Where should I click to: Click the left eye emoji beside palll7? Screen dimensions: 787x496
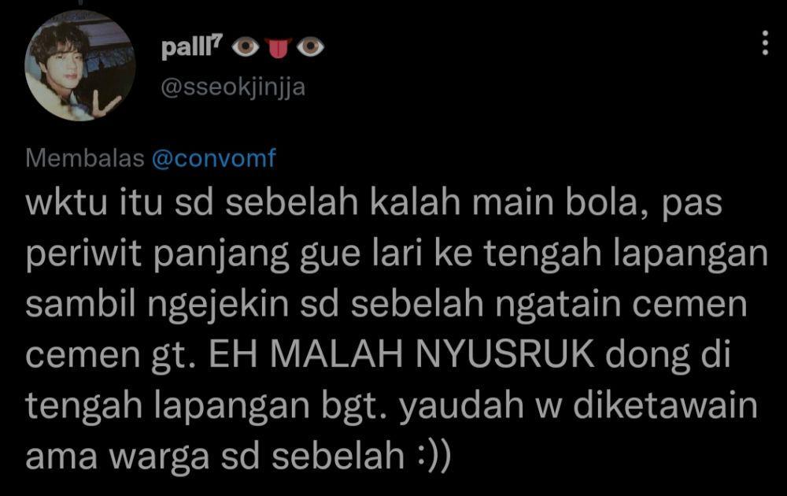click(246, 48)
